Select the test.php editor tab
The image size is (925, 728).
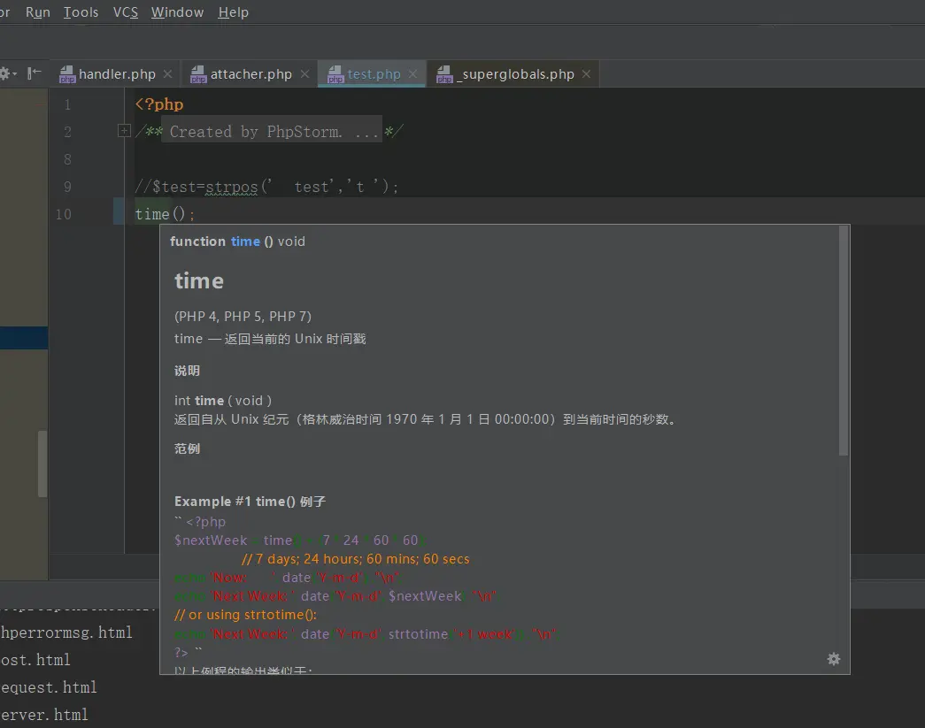coord(374,73)
